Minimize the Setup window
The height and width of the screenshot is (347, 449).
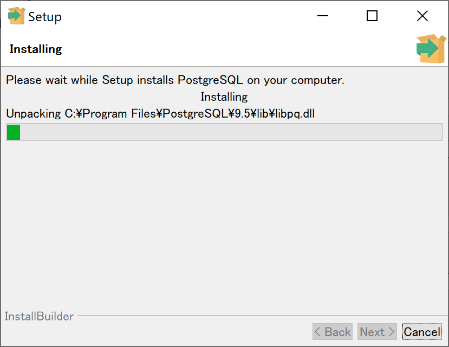(322, 16)
